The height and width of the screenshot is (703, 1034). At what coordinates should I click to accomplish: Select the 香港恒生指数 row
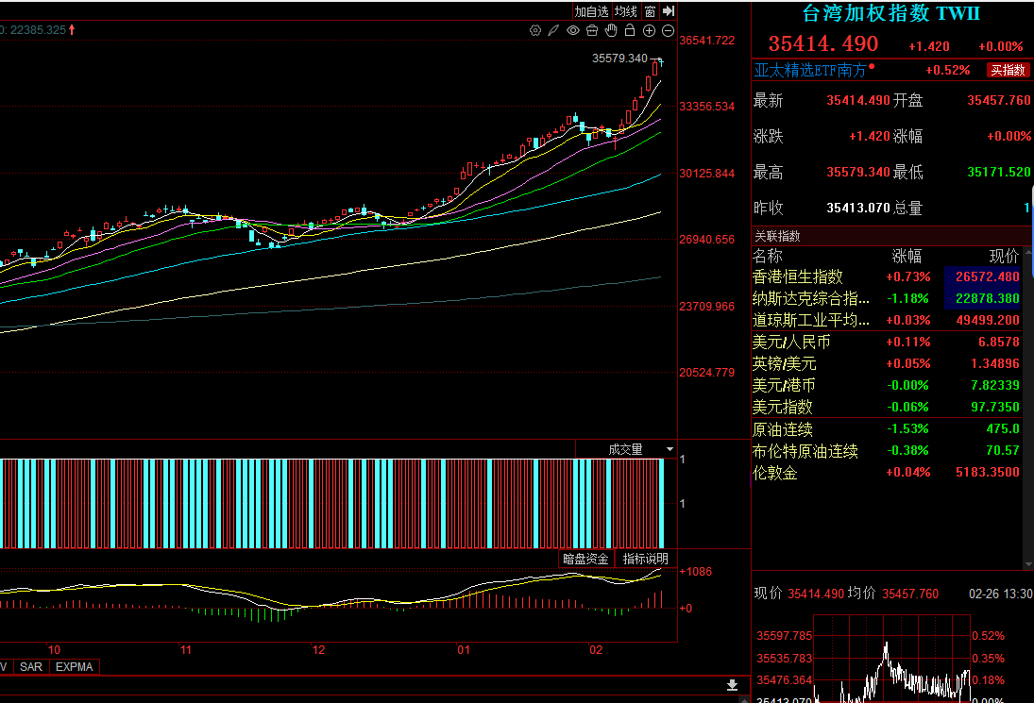pyautogui.click(x=887, y=276)
